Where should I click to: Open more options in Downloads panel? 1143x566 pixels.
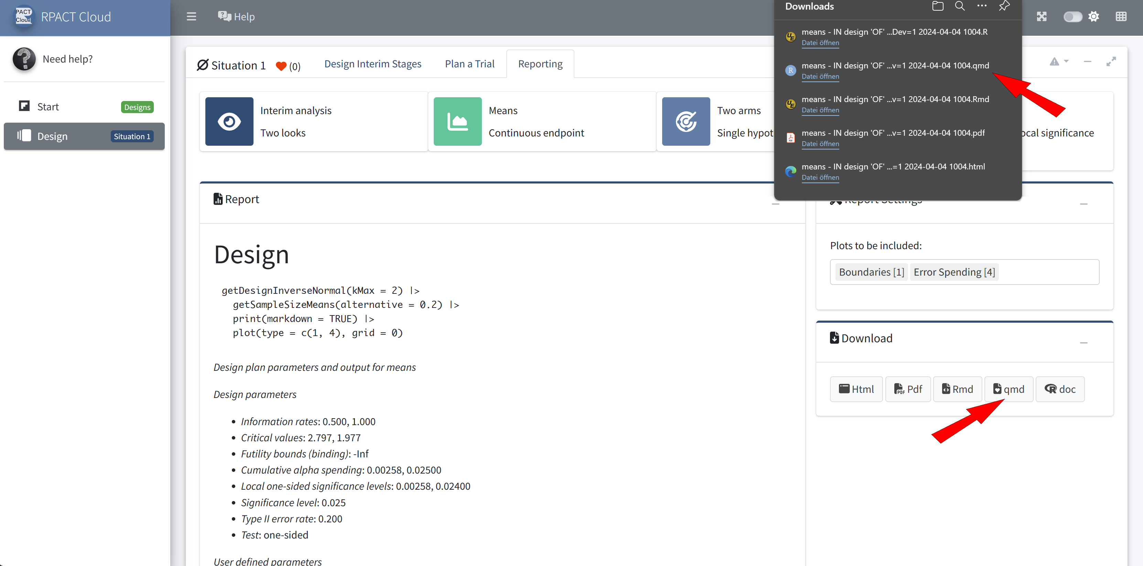pos(981,6)
